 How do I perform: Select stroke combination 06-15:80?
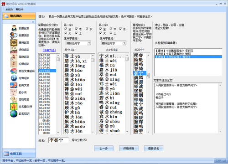point(47,74)
